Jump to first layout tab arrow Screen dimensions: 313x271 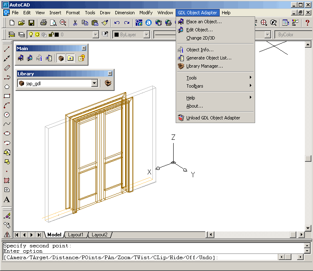17,235
